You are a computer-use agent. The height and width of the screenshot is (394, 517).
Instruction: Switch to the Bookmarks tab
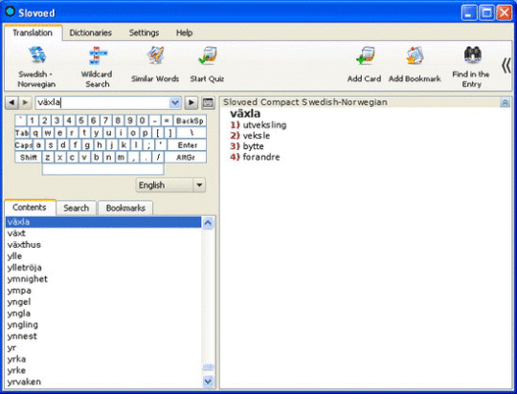[x=125, y=208]
